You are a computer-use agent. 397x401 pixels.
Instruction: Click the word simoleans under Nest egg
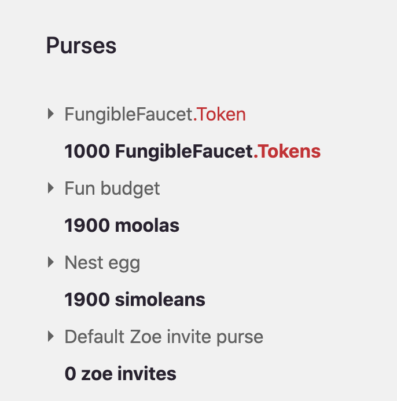(x=160, y=300)
